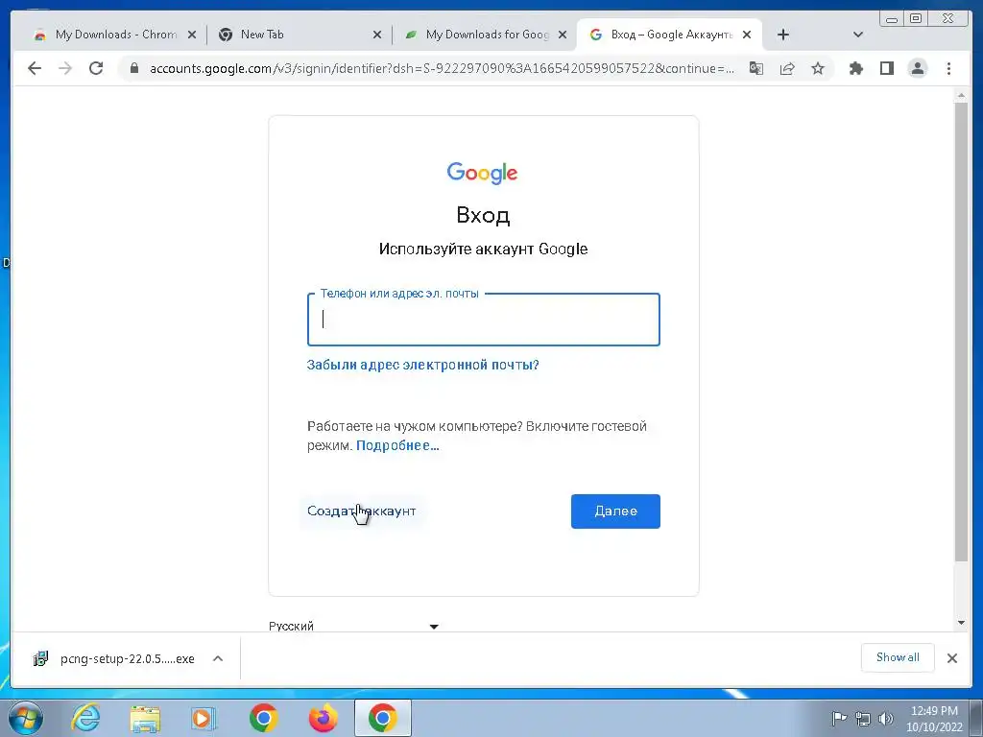Click the page vertical scrollbar

coord(961,332)
